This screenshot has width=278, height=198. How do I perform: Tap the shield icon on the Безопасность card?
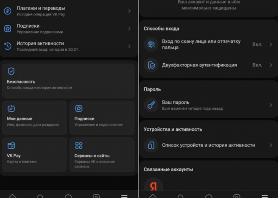click(x=11, y=72)
